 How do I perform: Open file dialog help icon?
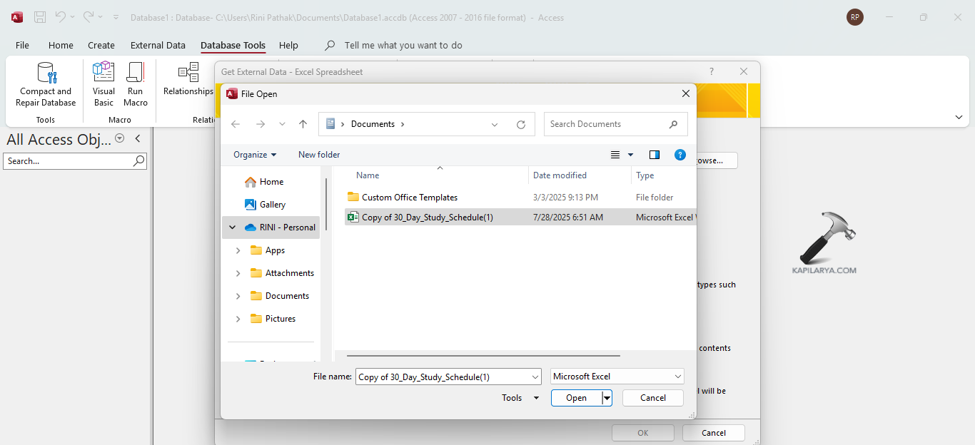(680, 155)
